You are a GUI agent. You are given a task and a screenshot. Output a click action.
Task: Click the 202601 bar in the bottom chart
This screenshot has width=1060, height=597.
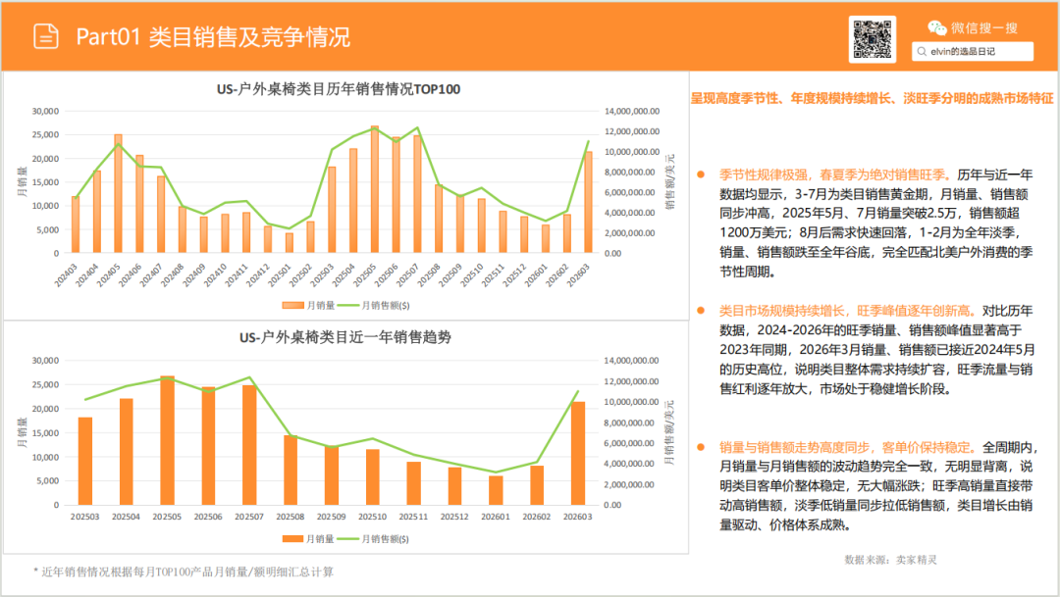[496, 491]
